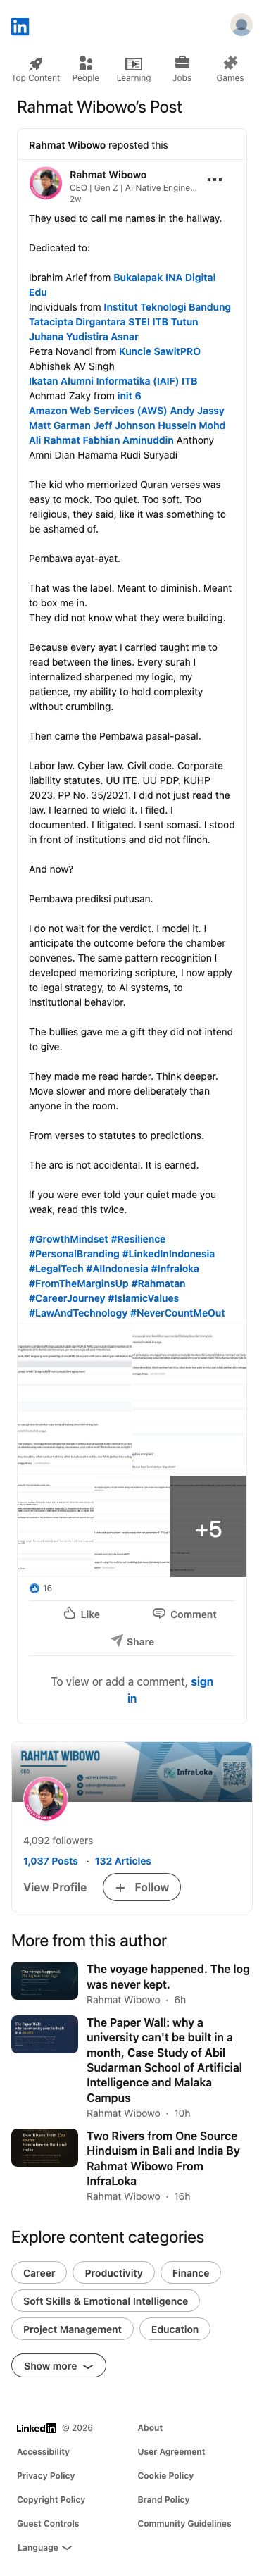
Task: Open Comment on the post
Action: (184, 1613)
